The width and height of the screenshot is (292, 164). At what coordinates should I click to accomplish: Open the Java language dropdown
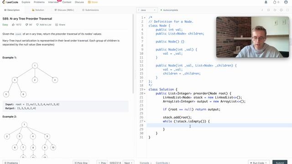147,10
